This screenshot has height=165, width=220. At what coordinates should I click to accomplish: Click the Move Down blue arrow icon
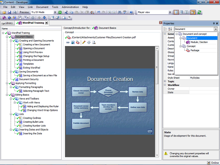click(x=44, y=18)
